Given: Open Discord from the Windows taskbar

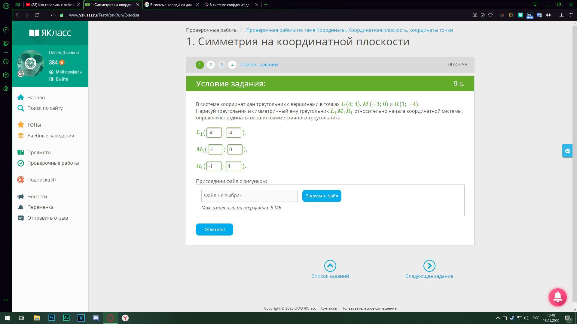Looking at the screenshot, I should (x=96, y=318).
